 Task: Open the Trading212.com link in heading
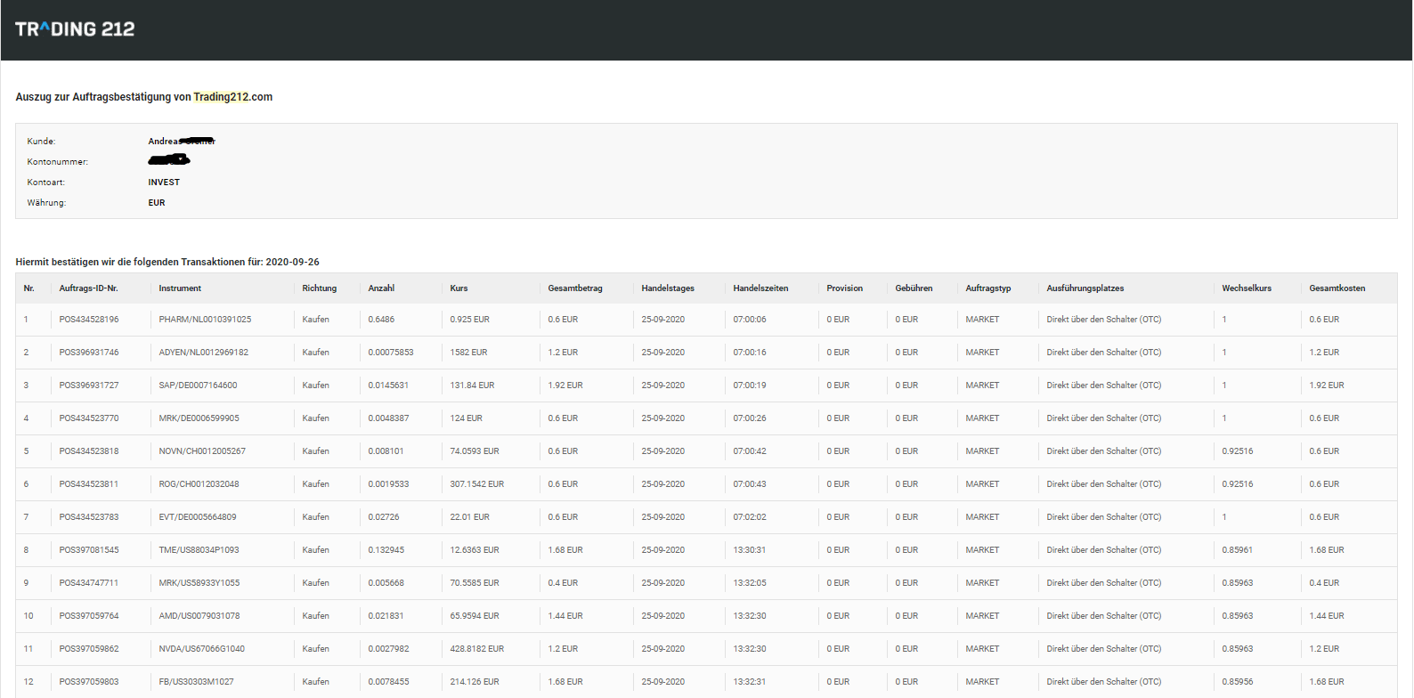click(x=233, y=97)
